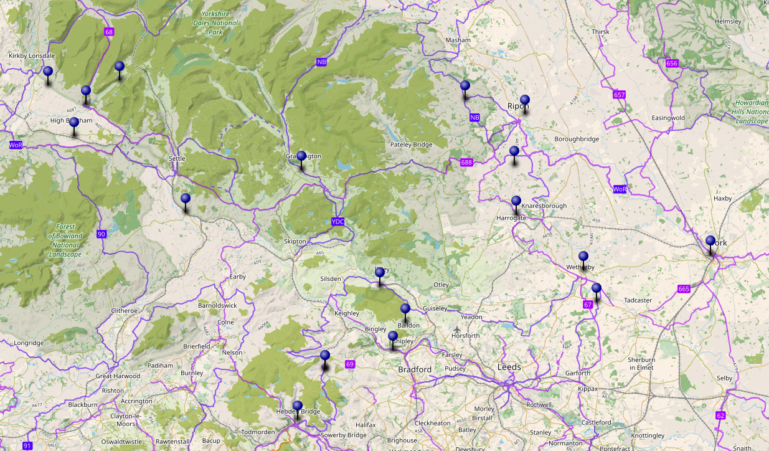Image resolution: width=769 pixels, height=451 pixels.
Task: Click the Skipton town label
Action: pyautogui.click(x=295, y=241)
